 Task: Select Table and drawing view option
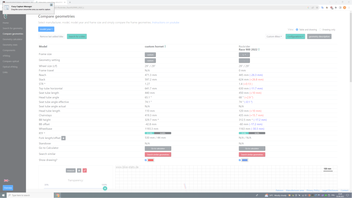tap(297, 30)
